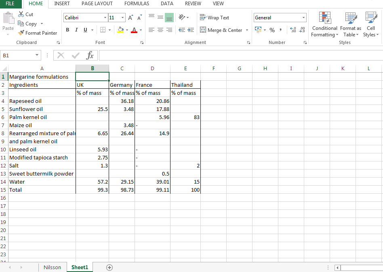Open the FILE tab
This screenshot has height=272, width=383.
tap(10, 4)
